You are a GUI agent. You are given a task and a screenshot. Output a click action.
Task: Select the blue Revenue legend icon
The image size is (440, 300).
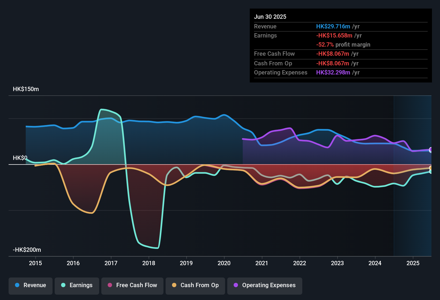point(17,285)
